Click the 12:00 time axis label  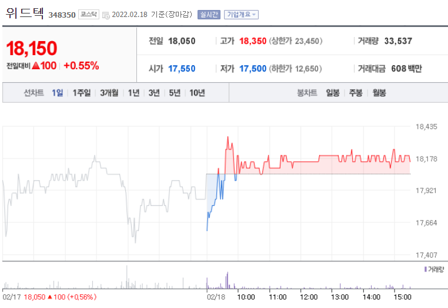[x=309, y=297]
